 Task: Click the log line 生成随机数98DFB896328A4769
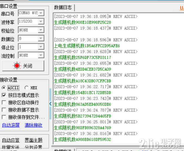pos(82,128)
